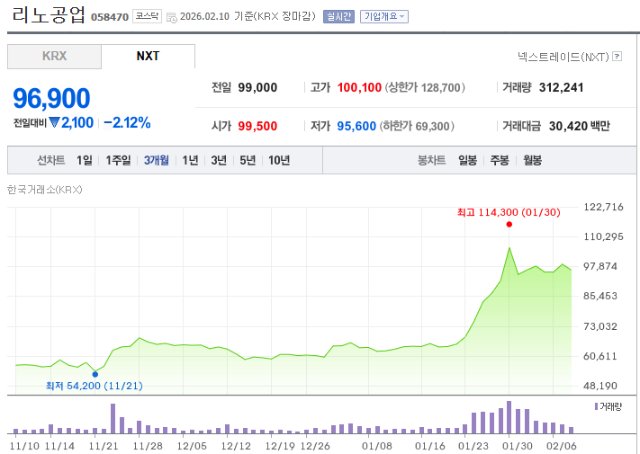Click the current price 96,900
This screenshot has width=640, height=454.
[x=51, y=98]
